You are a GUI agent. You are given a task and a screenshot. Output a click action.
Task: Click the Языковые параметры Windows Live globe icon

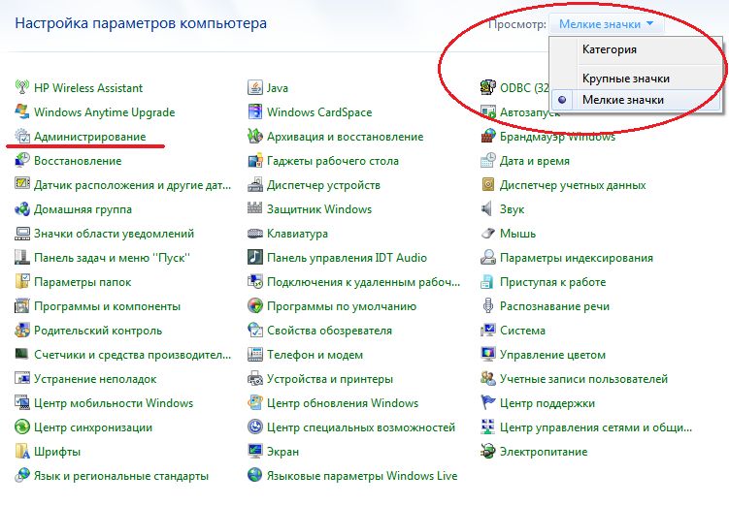(x=254, y=475)
